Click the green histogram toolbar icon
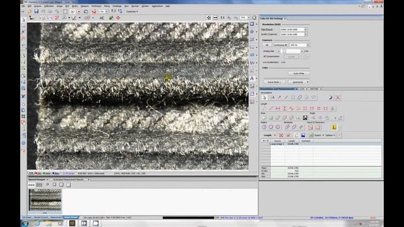Image resolution: width=404 pixels, height=227 pixels. pos(111,18)
